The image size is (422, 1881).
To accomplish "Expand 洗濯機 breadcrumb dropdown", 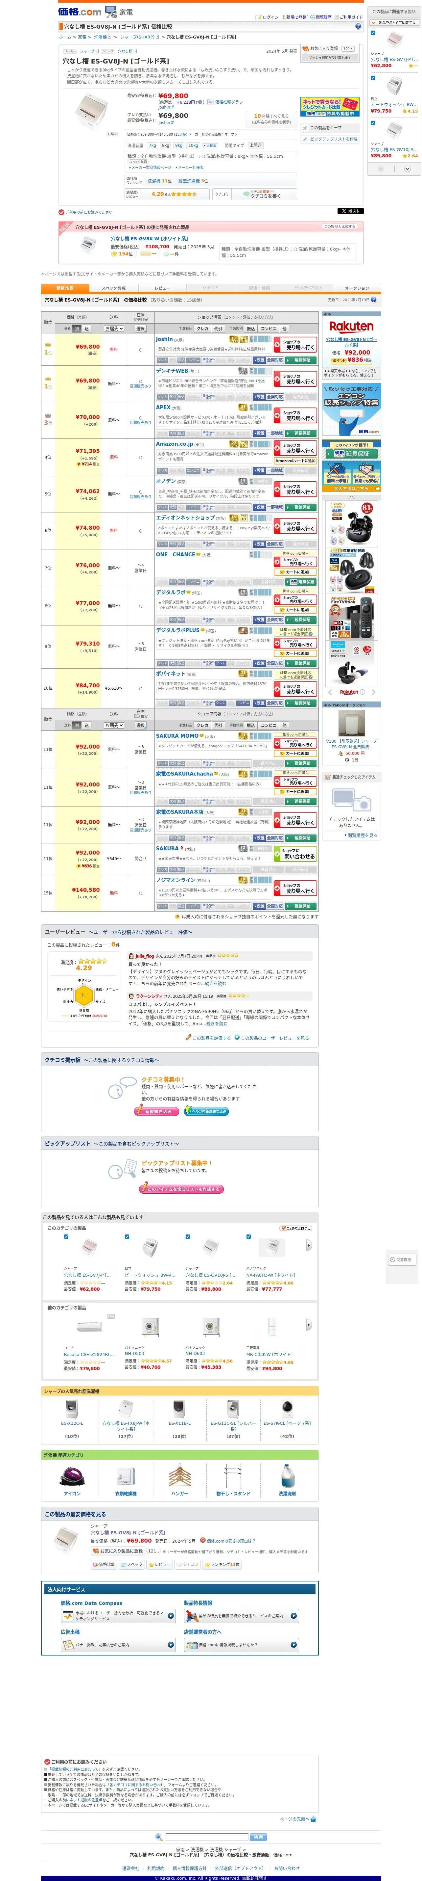I will 110,37.
